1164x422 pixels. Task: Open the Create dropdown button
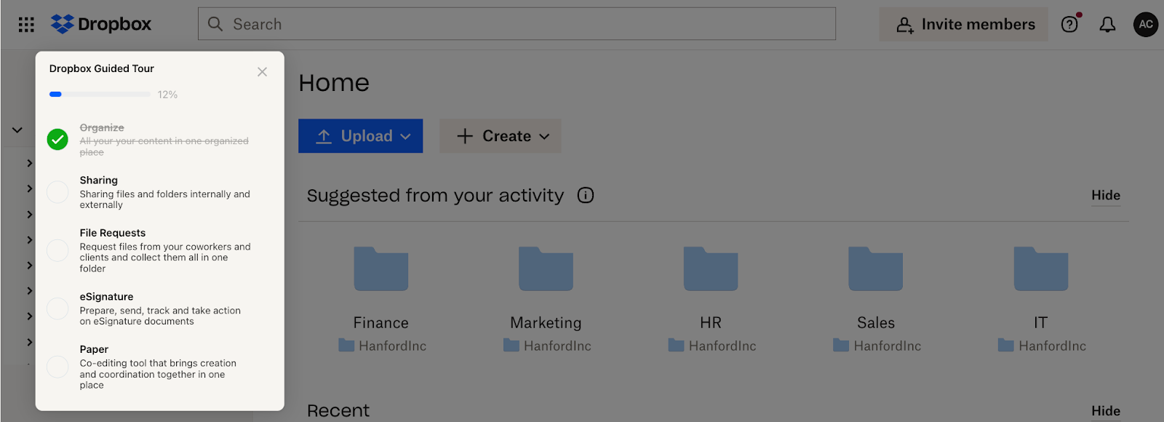[501, 136]
